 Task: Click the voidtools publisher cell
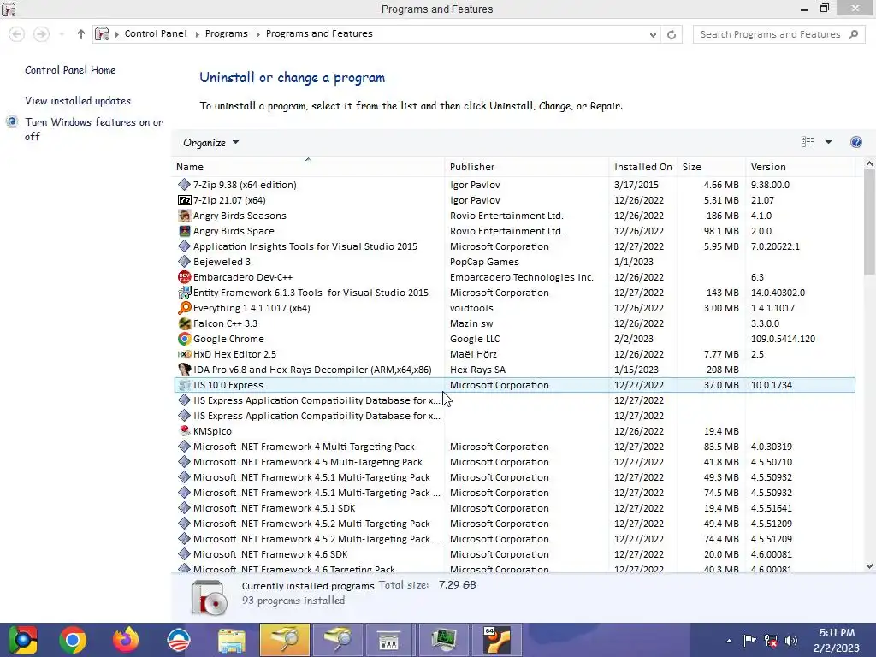pos(471,308)
